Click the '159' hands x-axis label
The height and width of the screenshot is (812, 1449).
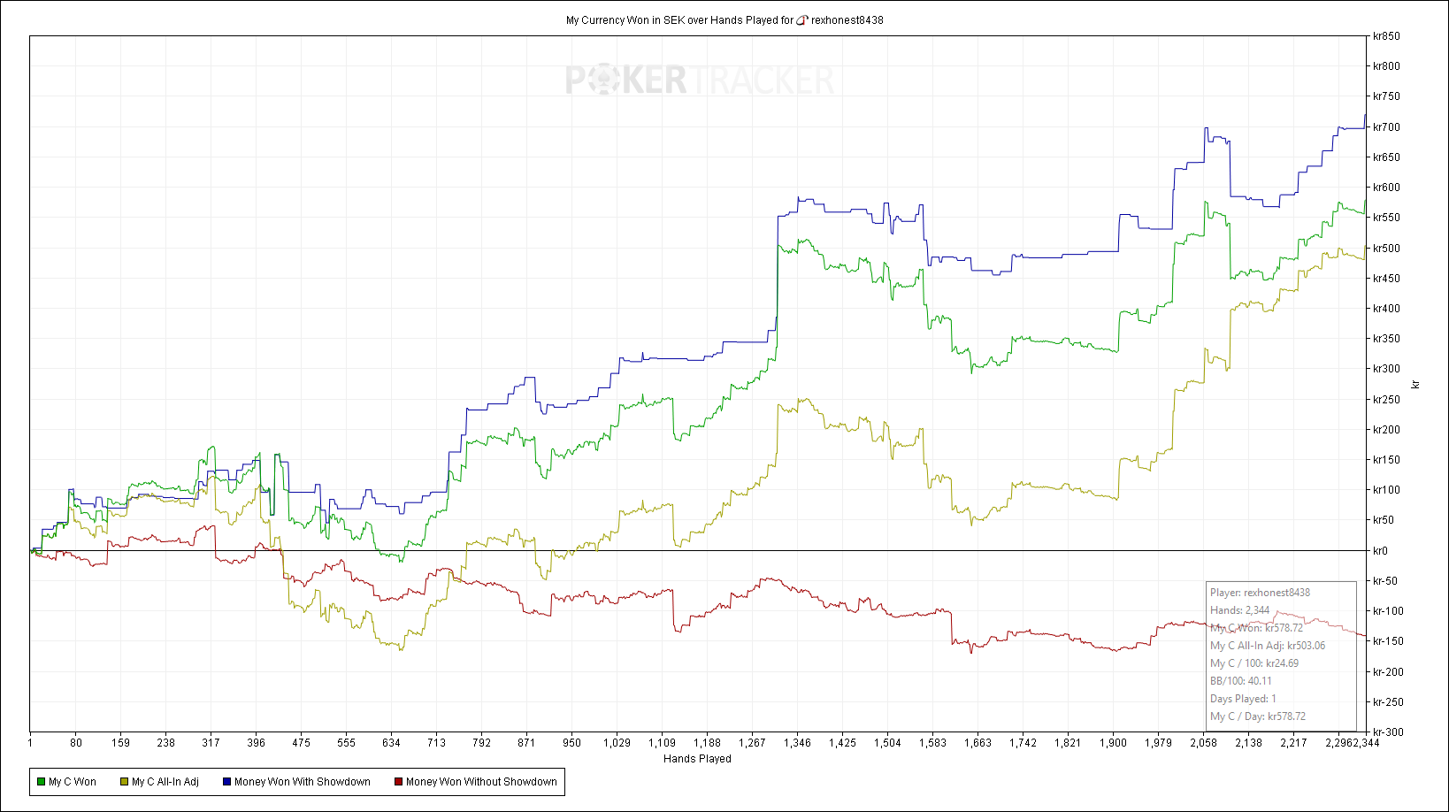[x=121, y=743]
